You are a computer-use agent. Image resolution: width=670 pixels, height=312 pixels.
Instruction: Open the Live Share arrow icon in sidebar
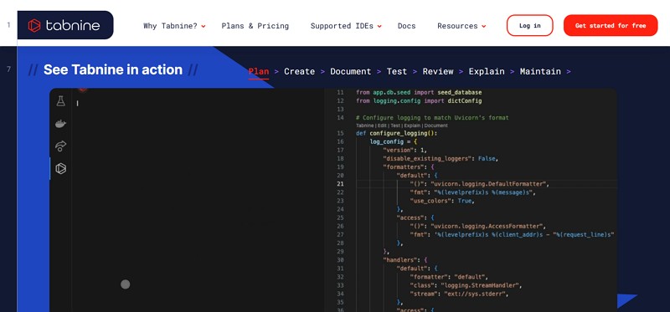[x=60, y=146]
